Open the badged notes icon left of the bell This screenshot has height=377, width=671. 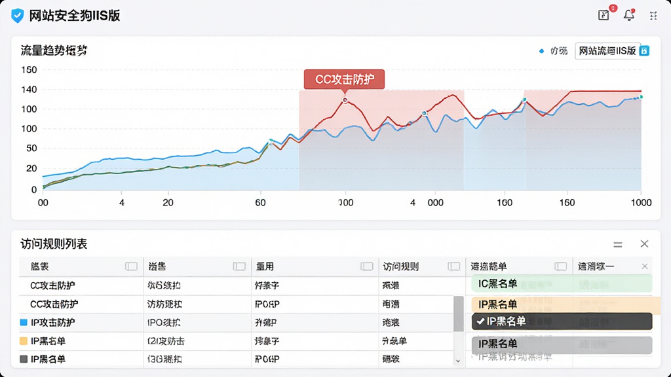coord(604,16)
